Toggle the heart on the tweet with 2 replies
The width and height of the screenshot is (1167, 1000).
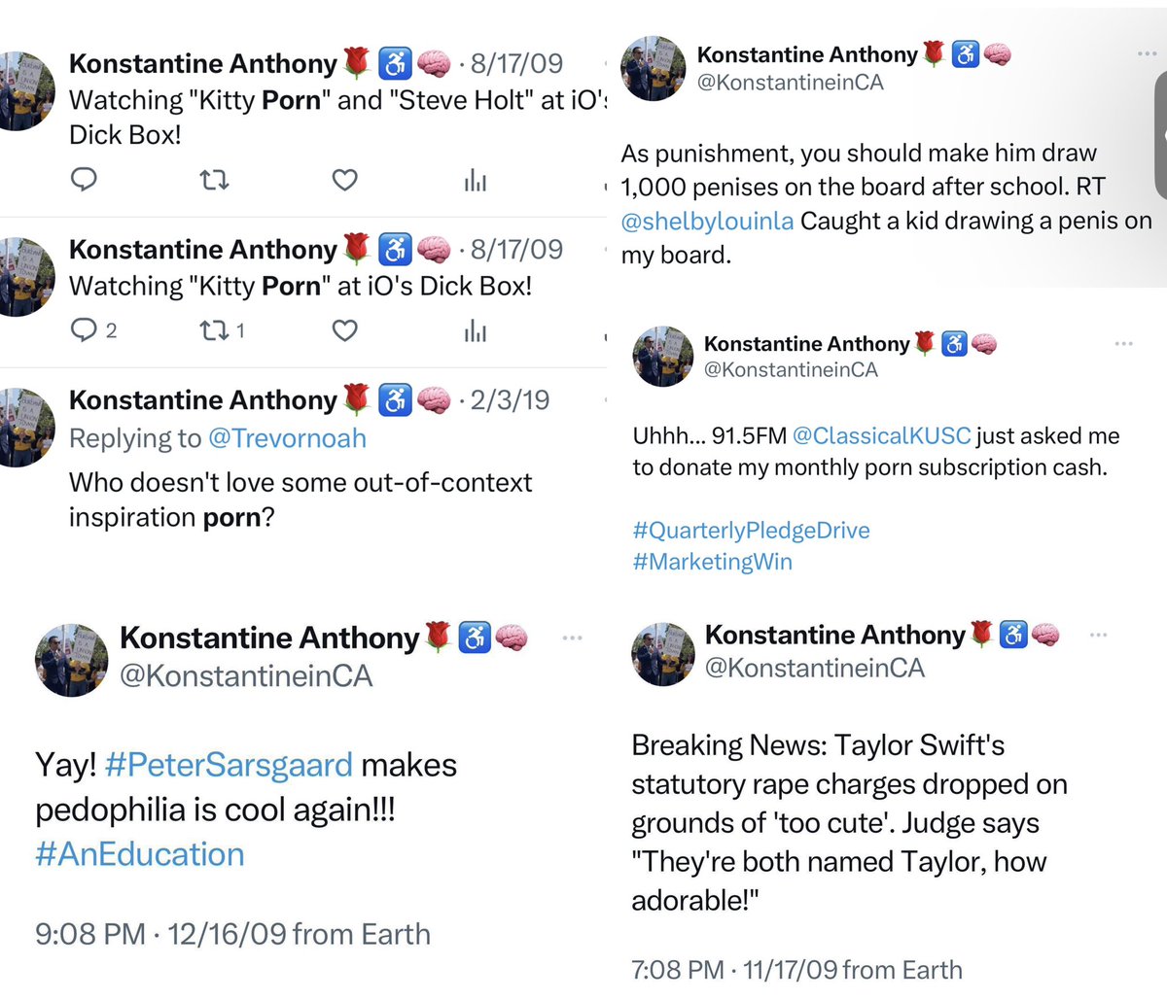[344, 331]
